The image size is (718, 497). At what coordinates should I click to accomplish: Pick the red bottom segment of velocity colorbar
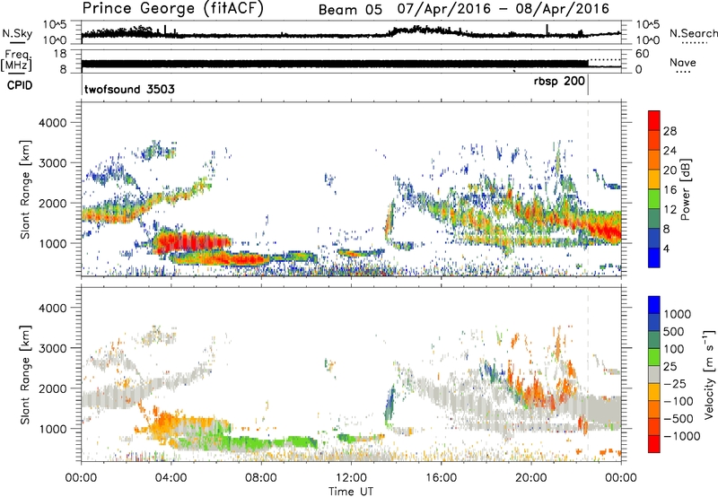tap(654, 444)
